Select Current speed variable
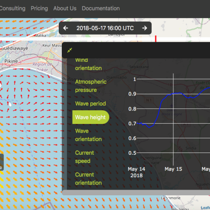Image resolution: width=210 pixels, height=210 pixels. [x=85, y=157]
